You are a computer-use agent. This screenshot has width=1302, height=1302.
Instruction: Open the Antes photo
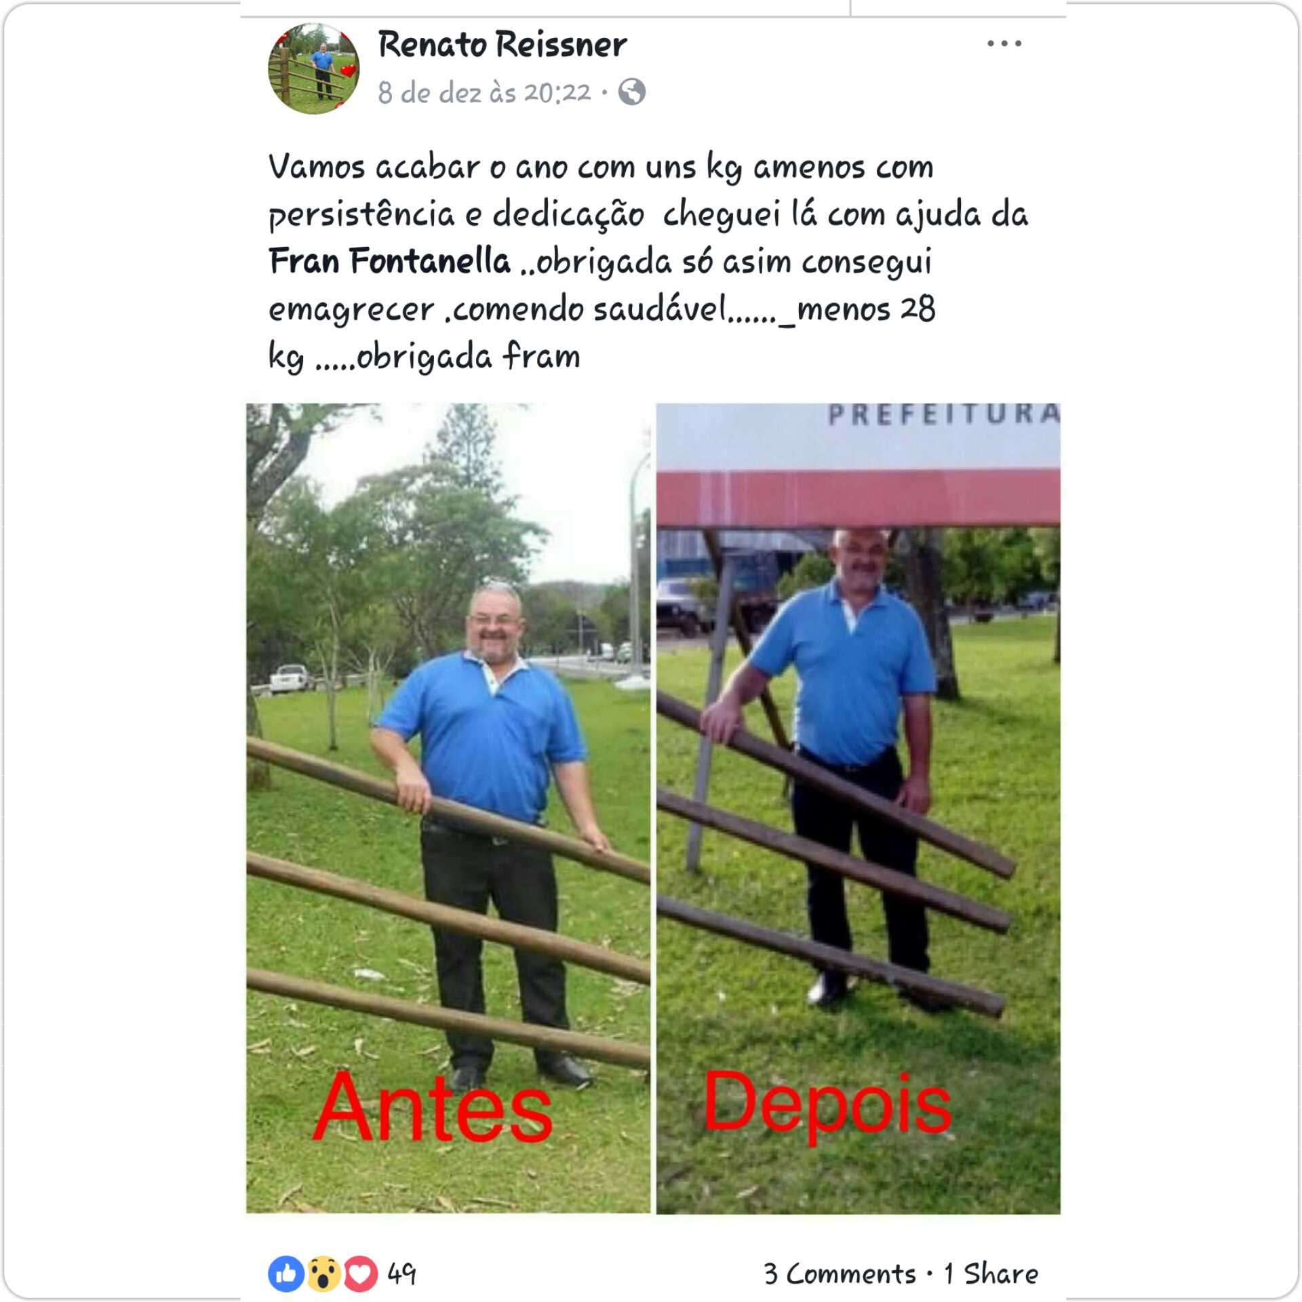448,808
